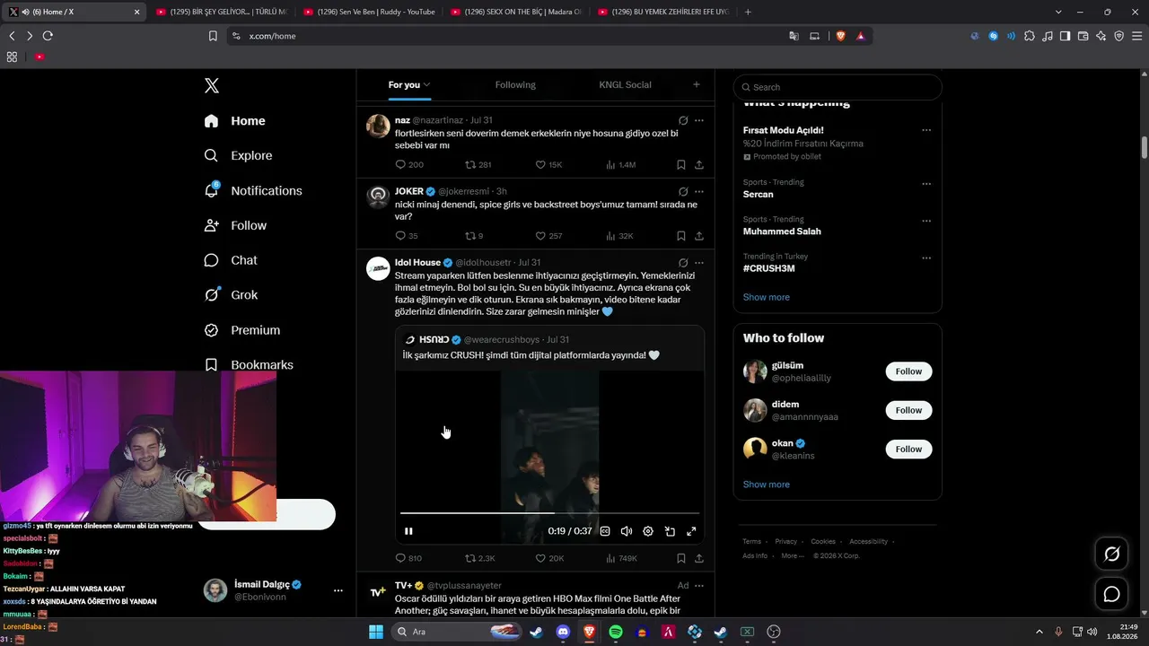Viewport: 1149px width, 646px height.
Task: Share the Idol House post
Action: click(699, 558)
